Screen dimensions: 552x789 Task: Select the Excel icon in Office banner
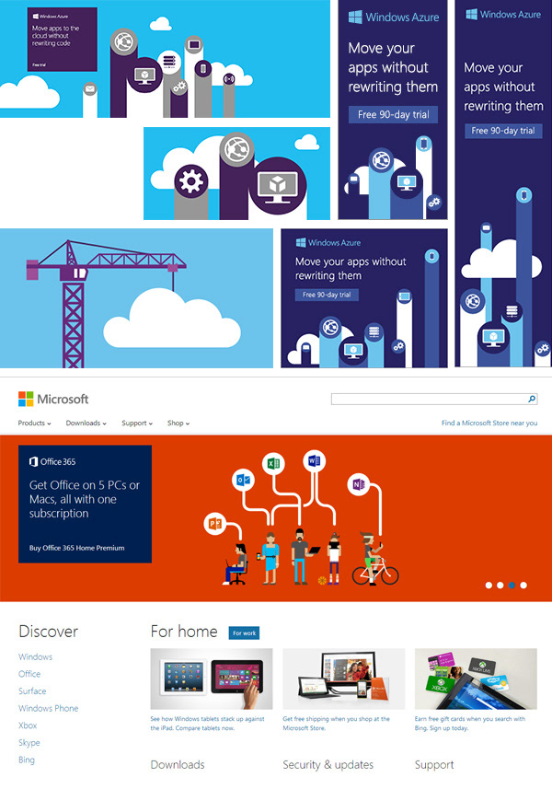tap(273, 463)
